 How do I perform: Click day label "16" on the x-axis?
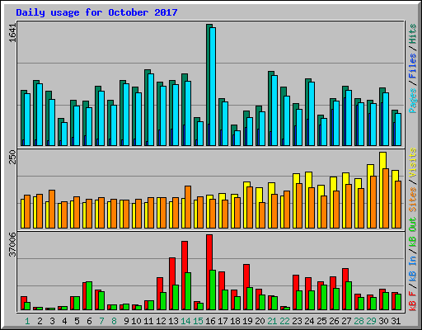point(210,321)
